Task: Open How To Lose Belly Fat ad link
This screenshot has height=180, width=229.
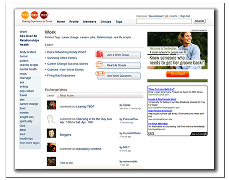Action: (x=161, y=89)
